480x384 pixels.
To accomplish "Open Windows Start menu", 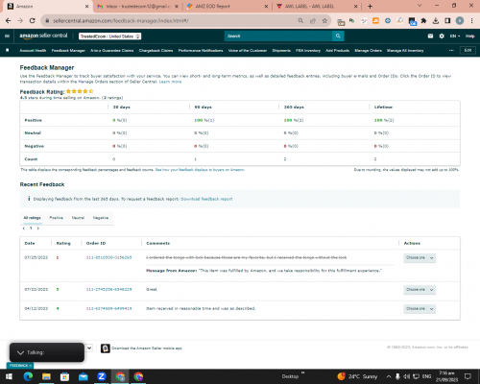I will (9, 376).
